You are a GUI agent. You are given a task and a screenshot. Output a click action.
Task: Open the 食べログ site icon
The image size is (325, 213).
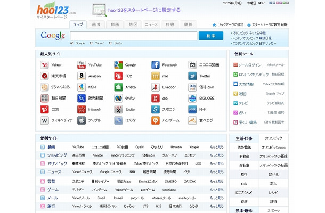click(x=192, y=120)
